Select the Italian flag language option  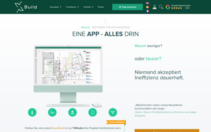[x=147, y=7]
